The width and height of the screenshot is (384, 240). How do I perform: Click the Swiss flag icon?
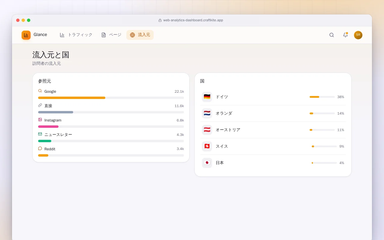point(207,146)
